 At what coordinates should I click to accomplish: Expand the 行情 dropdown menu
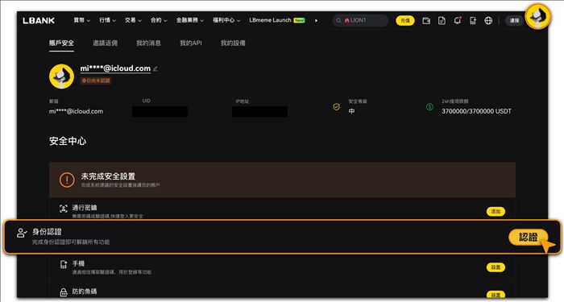[107, 20]
